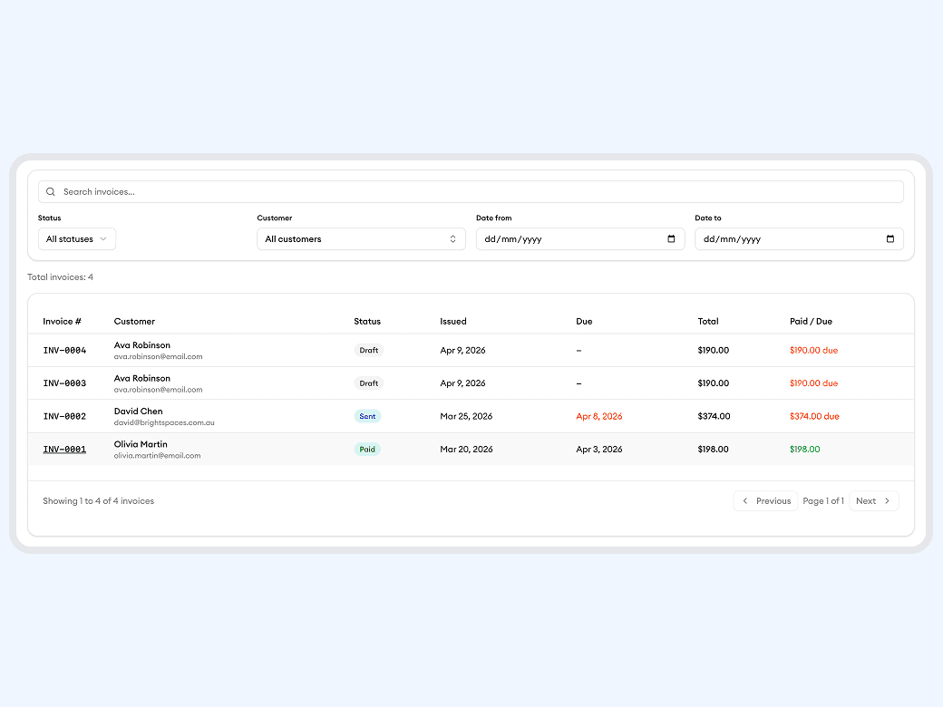Click the Sent status badge for INV-0002

point(367,416)
